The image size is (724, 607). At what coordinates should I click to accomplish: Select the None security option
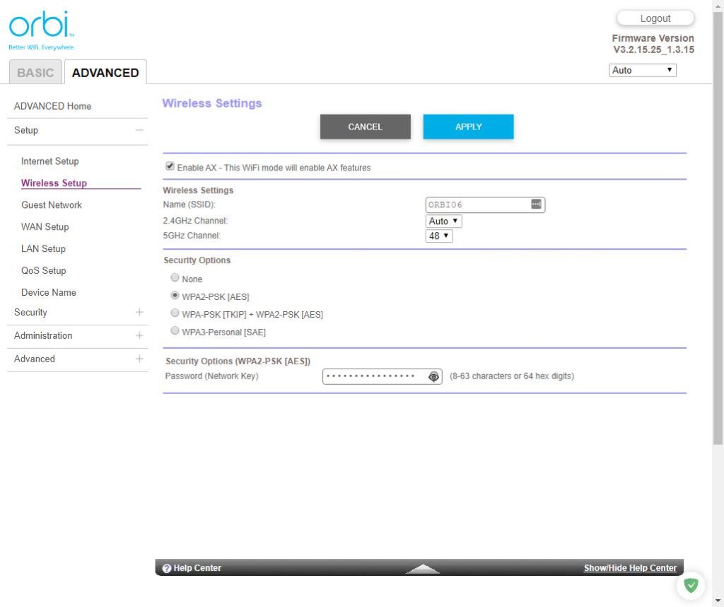click(x=175, y=278)
